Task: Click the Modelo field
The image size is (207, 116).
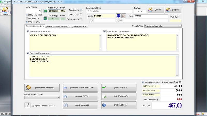Action: pos(145,21)
